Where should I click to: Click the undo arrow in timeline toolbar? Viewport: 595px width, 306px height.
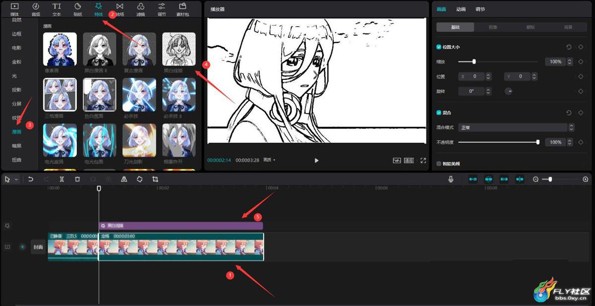(31, 179)
